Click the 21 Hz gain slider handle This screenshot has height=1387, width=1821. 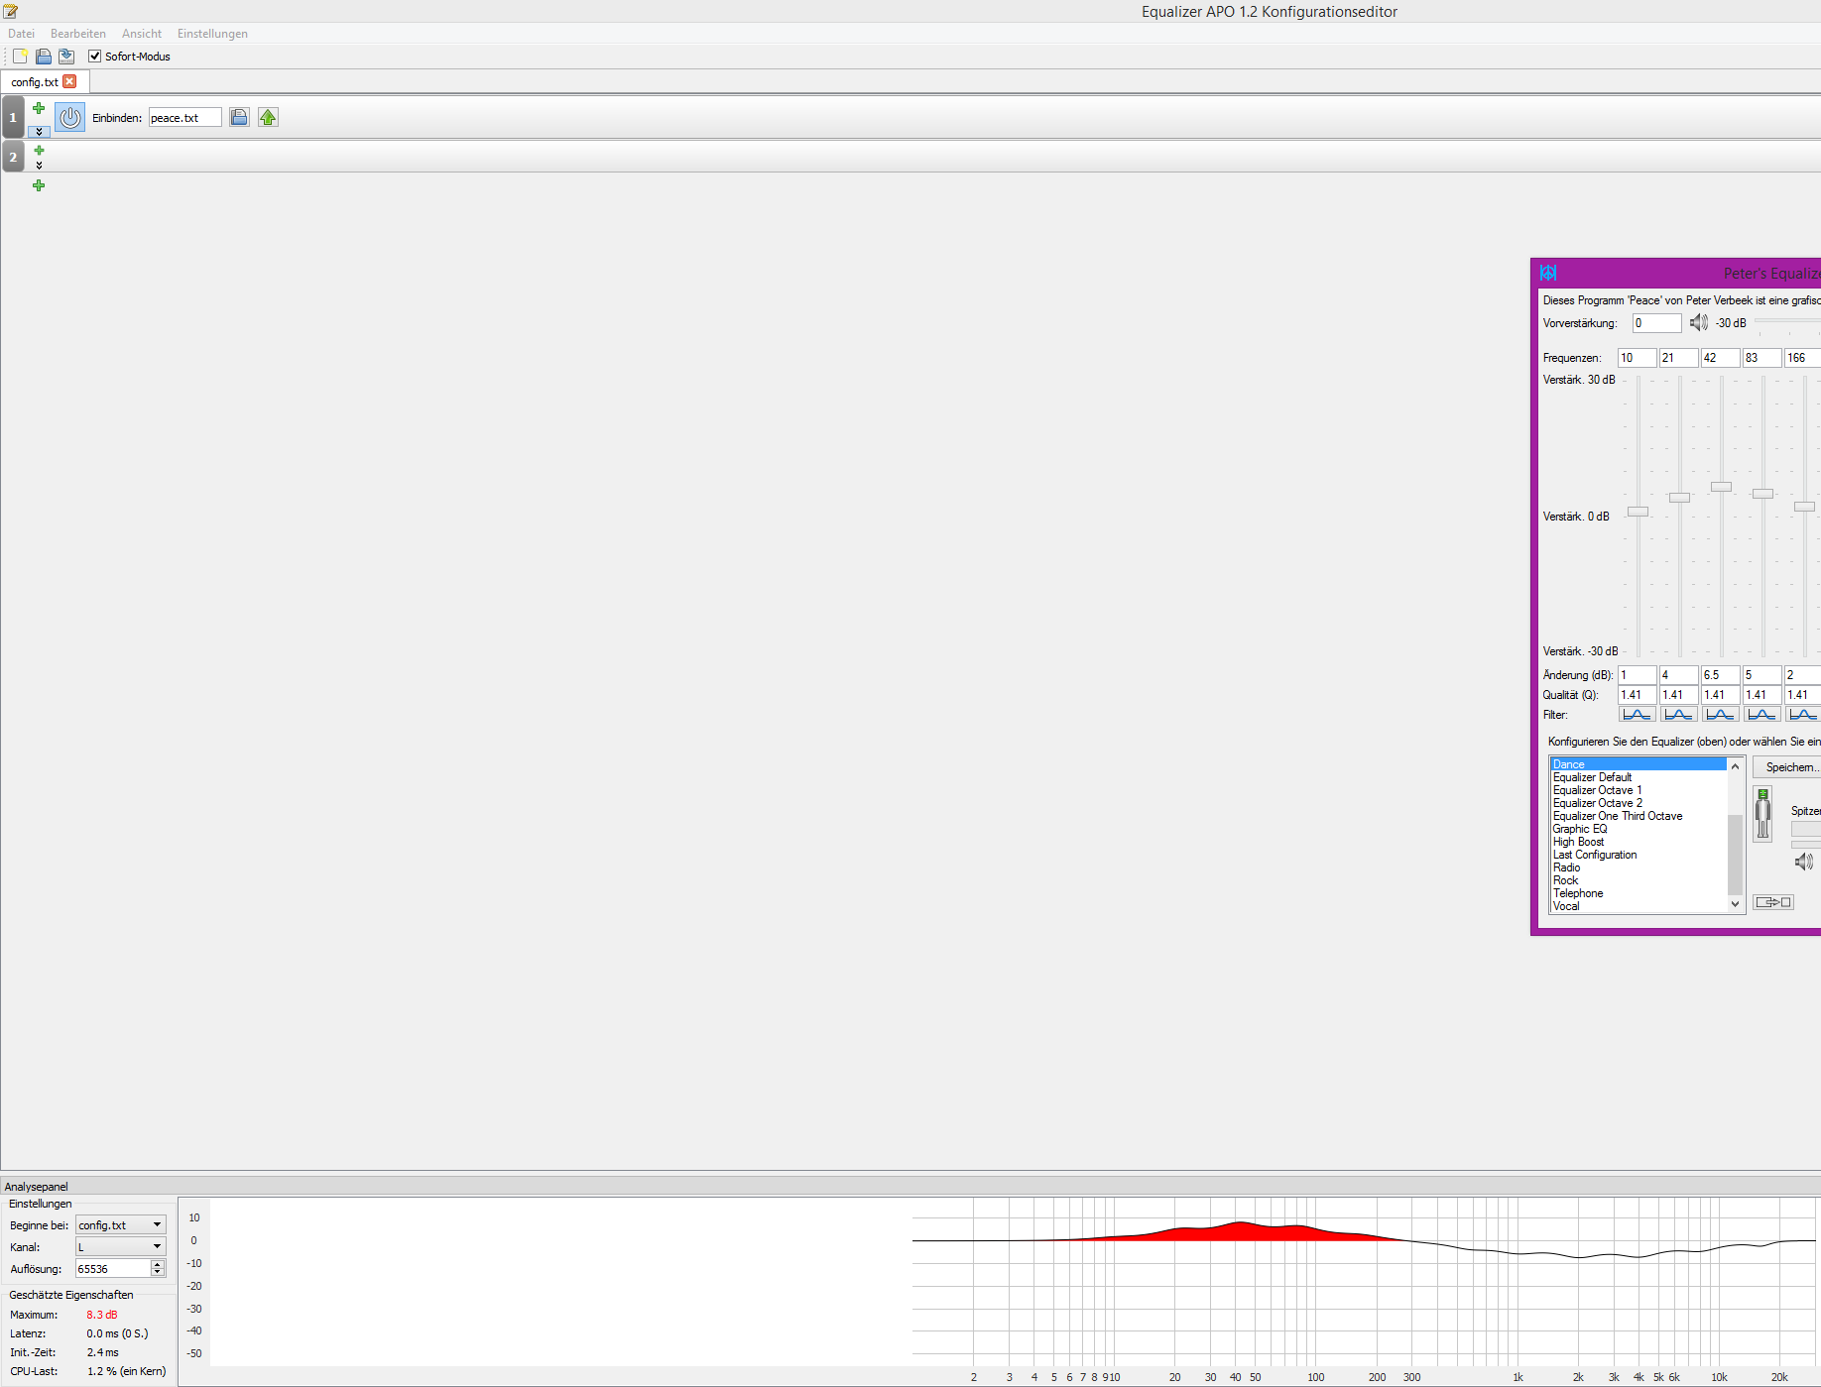[x=1679, y=498]
